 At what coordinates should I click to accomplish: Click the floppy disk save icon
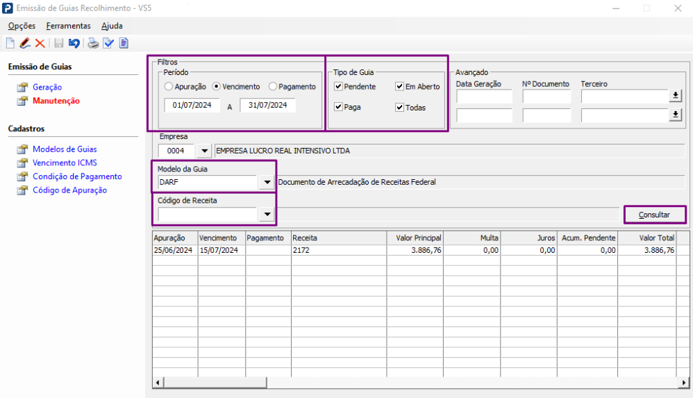[59, 43]
